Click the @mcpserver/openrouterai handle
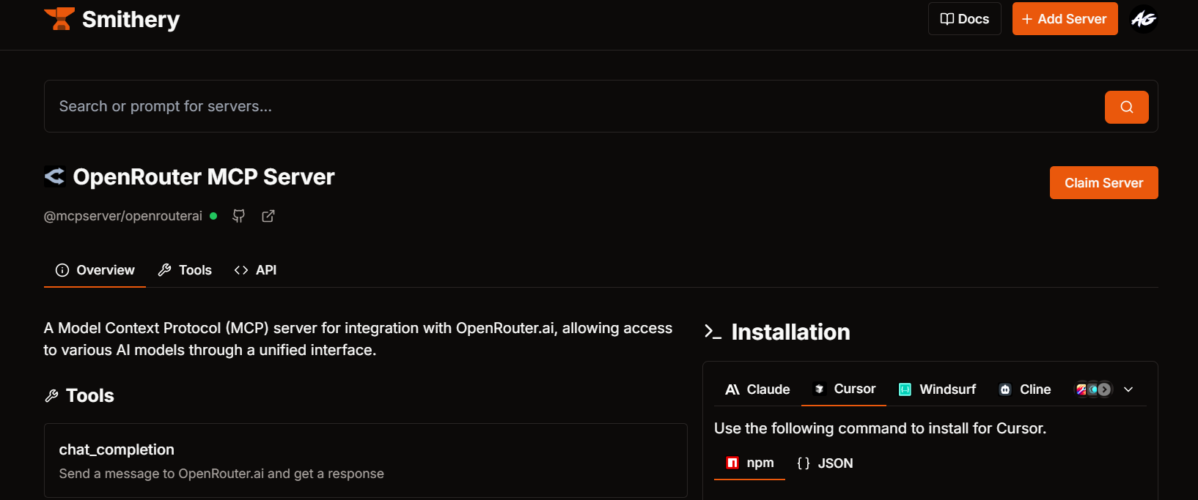This screenshot has width=1198, height=500. pos(123,216)
